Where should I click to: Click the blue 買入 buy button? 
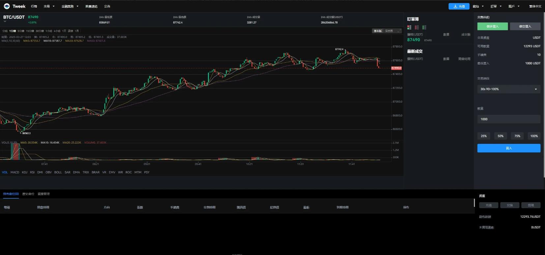tap(508, 148)
